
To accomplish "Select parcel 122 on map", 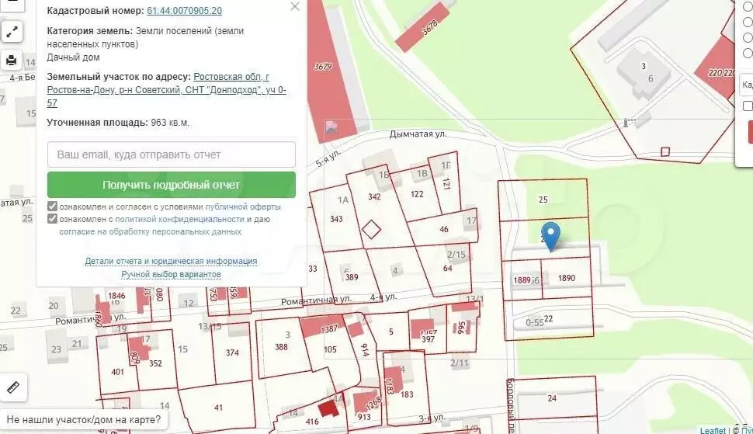I will click(417, 194).
